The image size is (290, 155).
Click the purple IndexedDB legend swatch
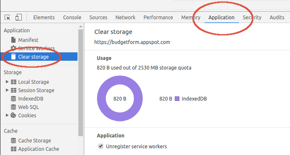177,98
